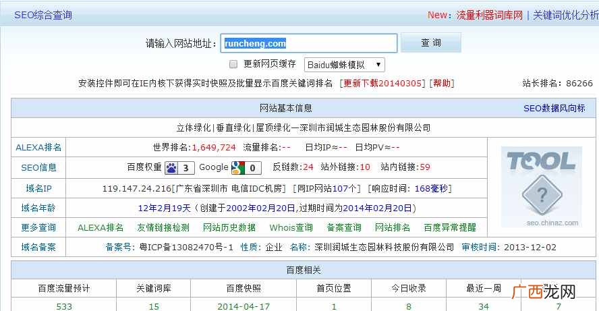Open the TOOL site thumbnail image

pos(541,187)
